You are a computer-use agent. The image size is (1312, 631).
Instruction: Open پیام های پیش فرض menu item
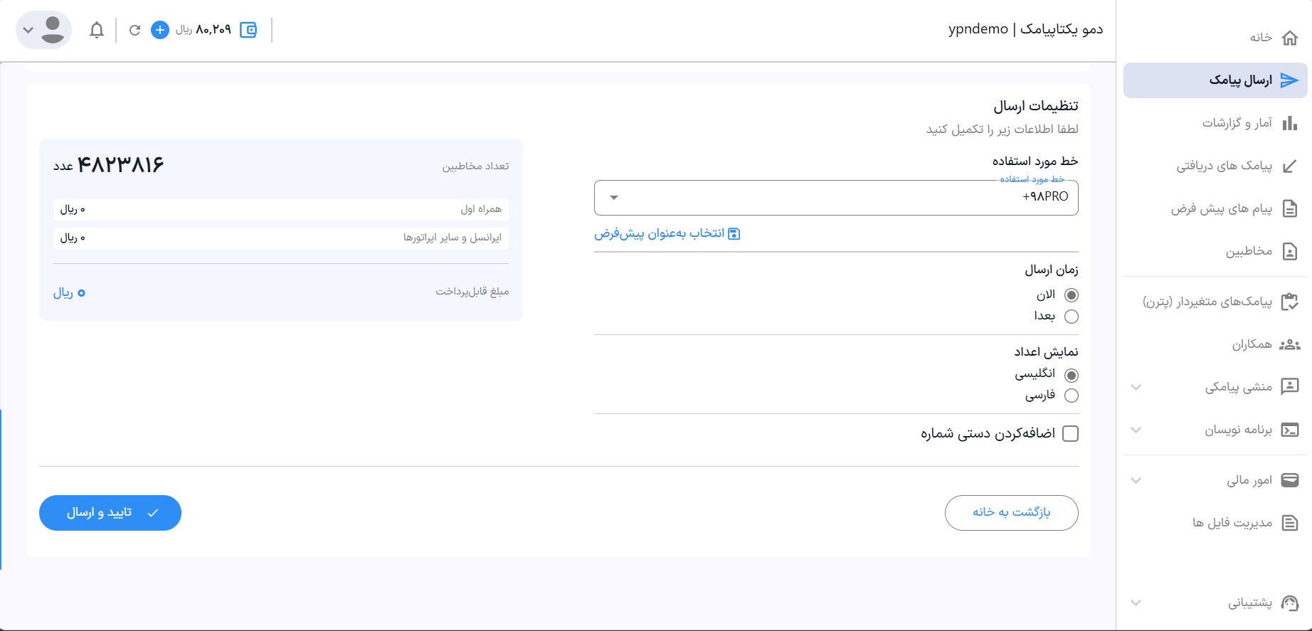point(1221,208)
